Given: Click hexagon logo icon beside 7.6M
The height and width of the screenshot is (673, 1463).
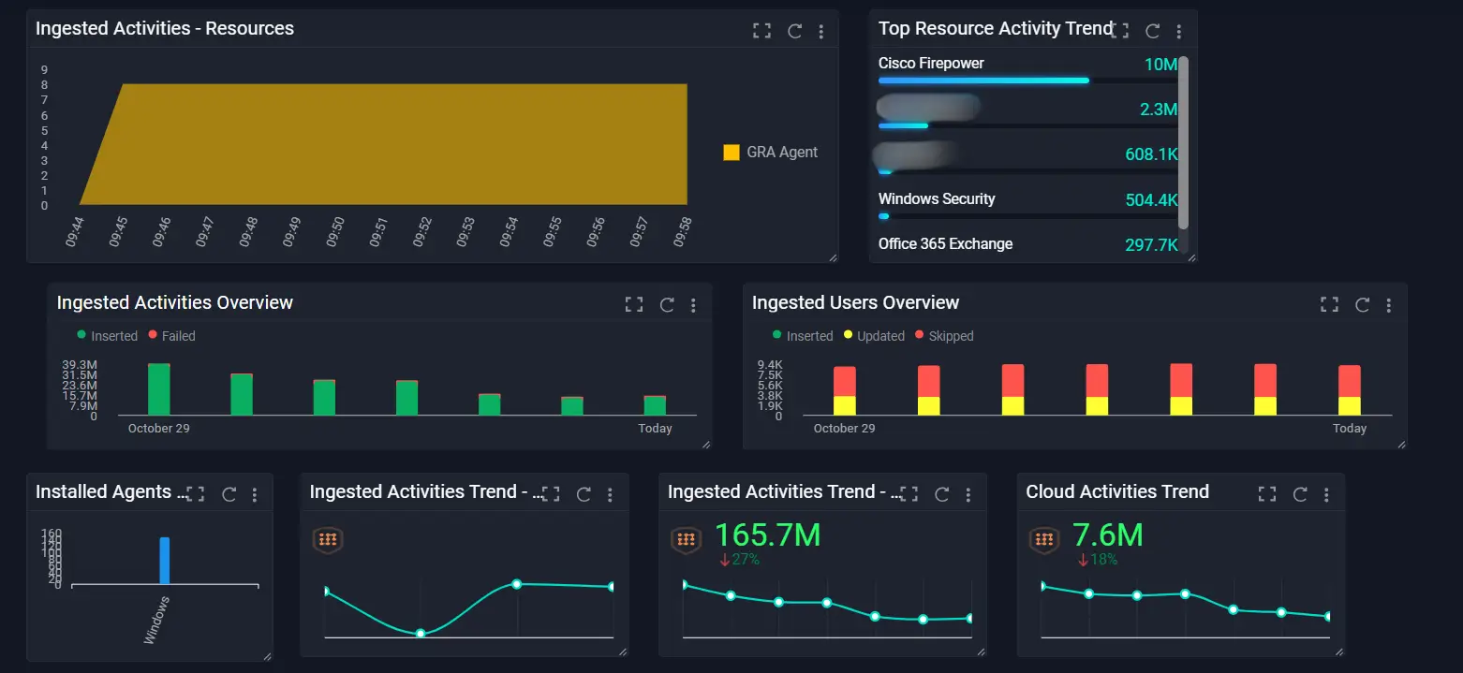Looking at the screenshot, I should (x=1044, y=540).
